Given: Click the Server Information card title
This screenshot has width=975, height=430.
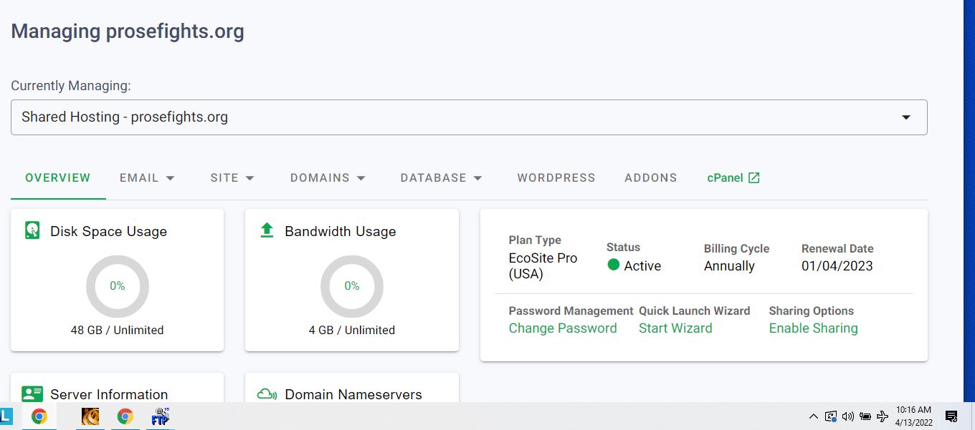Looking at the screenshot, I should click(109, 394).
